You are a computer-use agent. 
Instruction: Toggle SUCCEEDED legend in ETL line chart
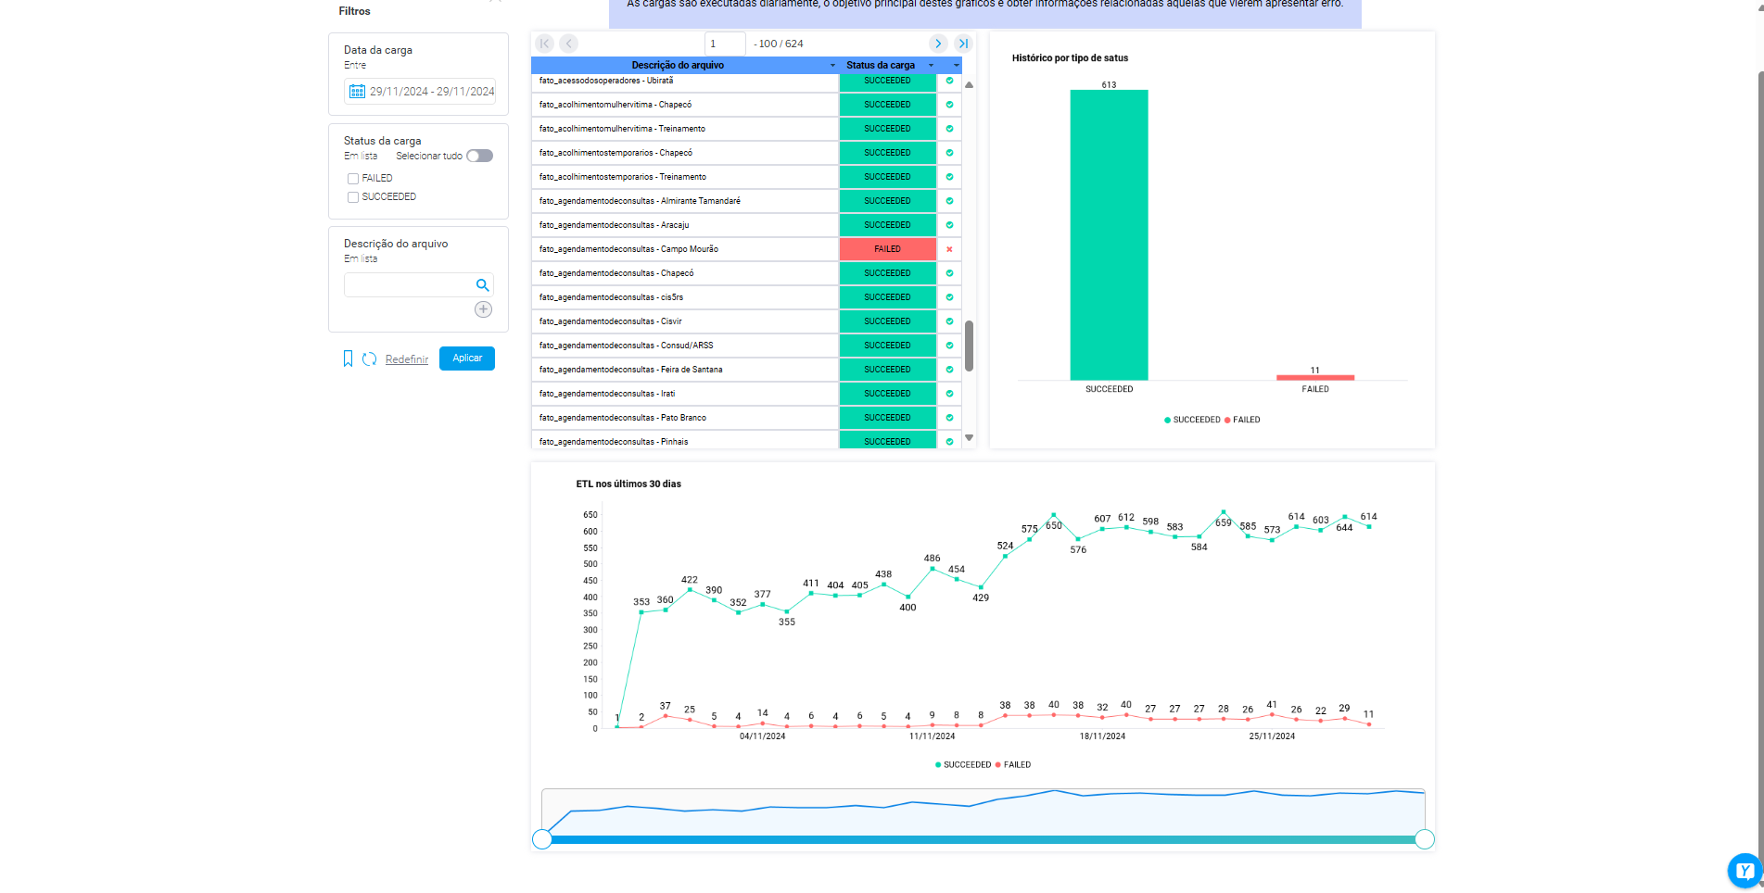pos(963,765)
